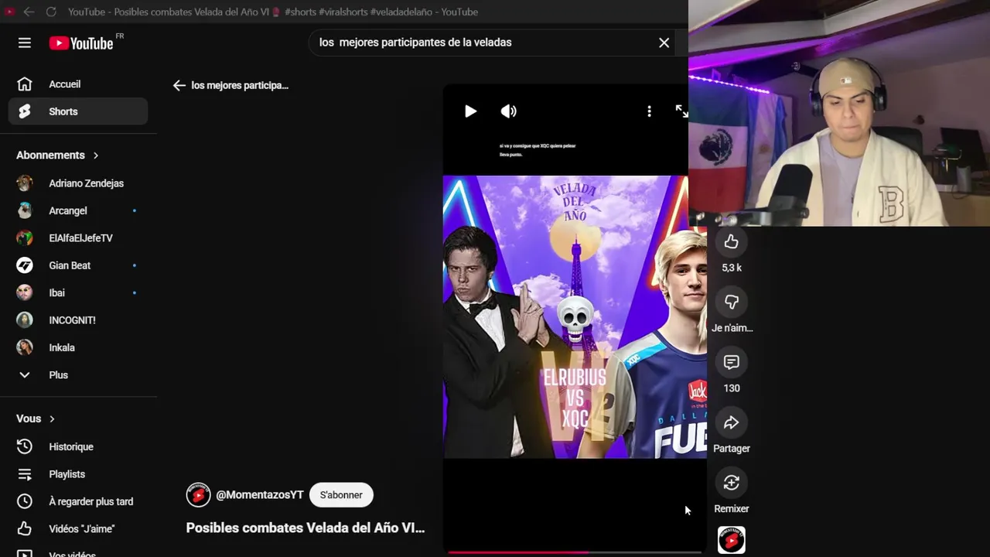This screenshot has height=557, width=990.
Task: Mute the Short's volume
Action: (x=508, y=111)
